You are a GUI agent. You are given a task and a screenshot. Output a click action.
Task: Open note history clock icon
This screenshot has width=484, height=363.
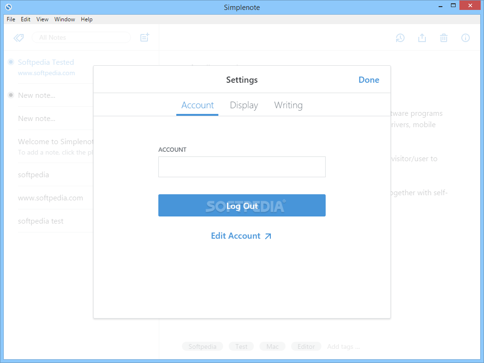400,38
